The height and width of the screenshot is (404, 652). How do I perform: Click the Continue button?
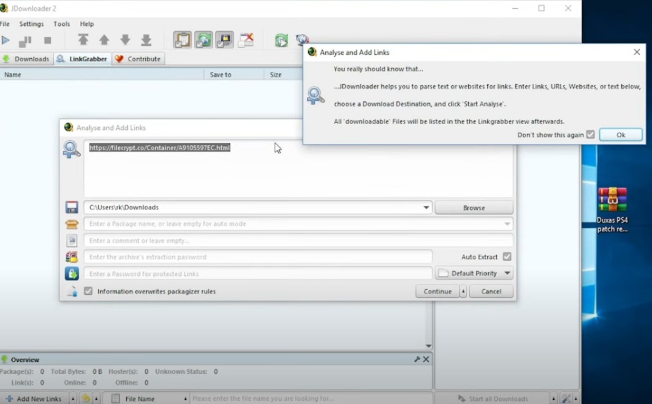[x=437, y=291]
